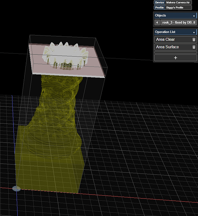Delete the Area Clear operation via trash icon
This screenshot has height=216, width=198.
pos(194,39)
